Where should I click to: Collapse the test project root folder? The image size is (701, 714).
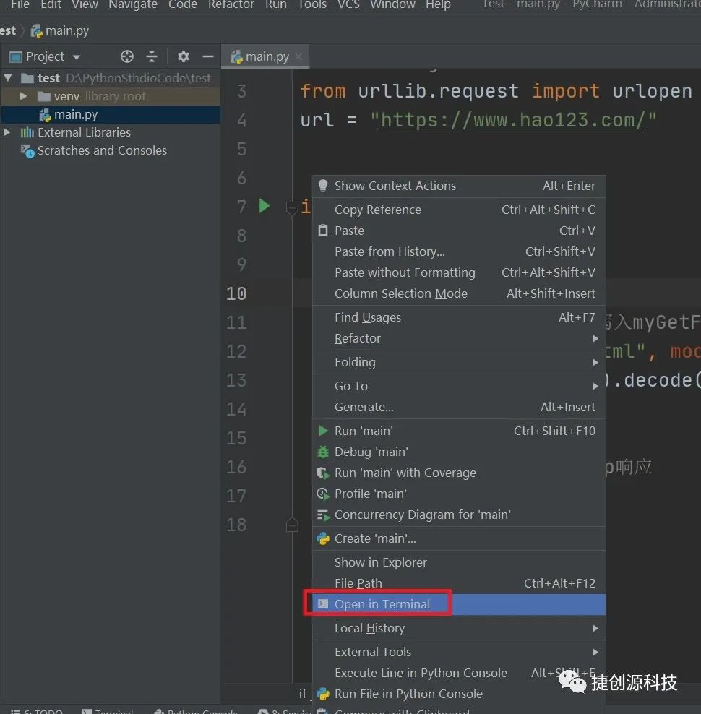8,78
